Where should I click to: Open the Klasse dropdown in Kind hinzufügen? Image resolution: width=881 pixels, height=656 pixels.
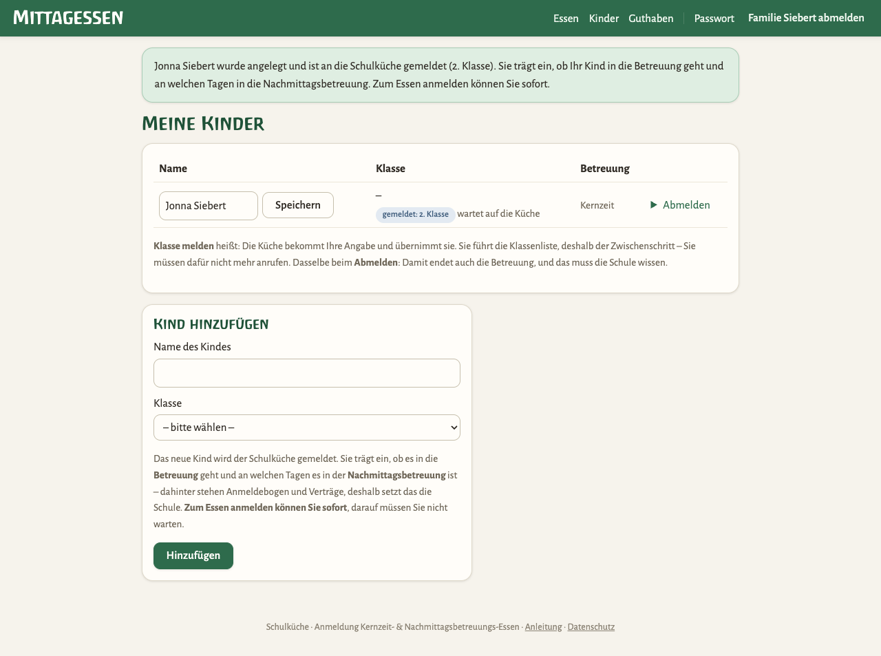(x=307, y=427)
